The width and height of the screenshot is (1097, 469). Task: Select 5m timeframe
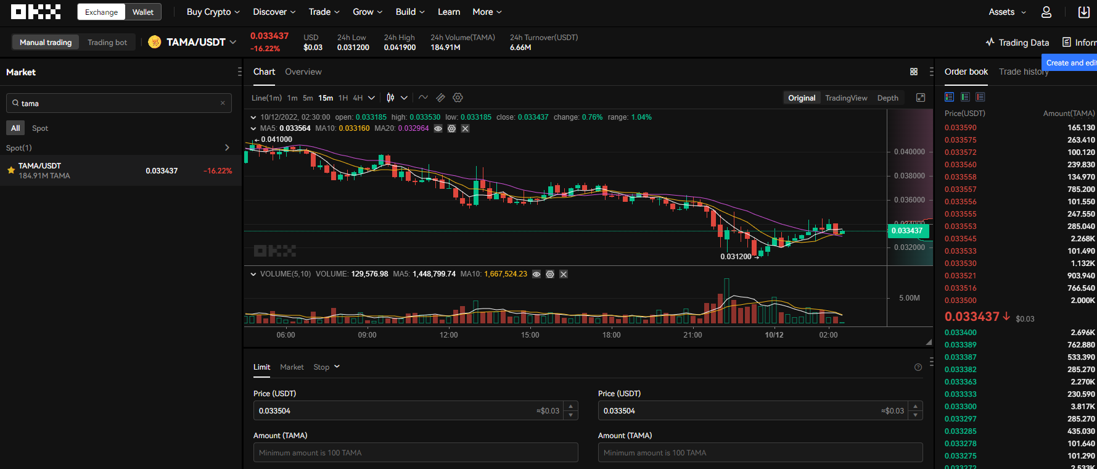click(308, 98)
